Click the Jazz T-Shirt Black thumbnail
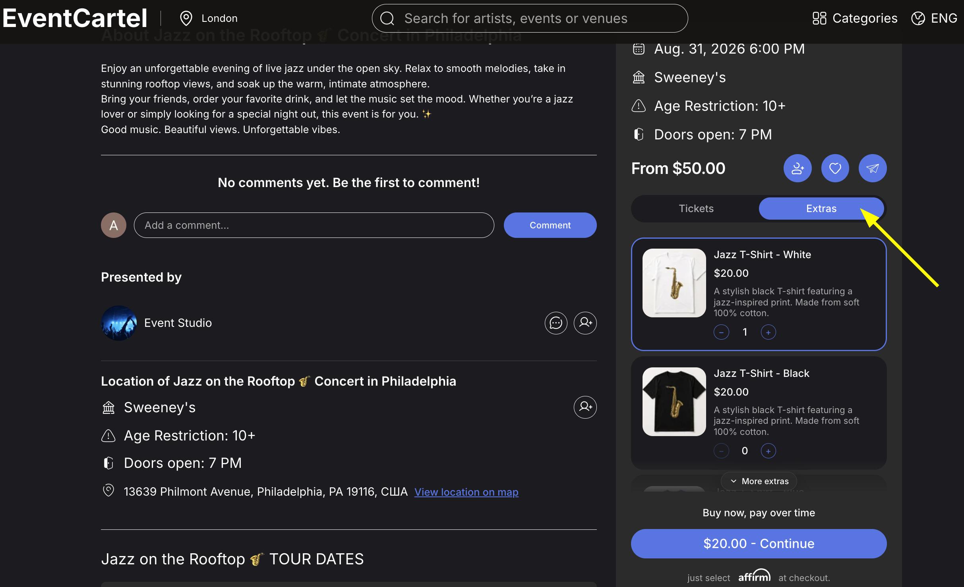 coord(674,402)
